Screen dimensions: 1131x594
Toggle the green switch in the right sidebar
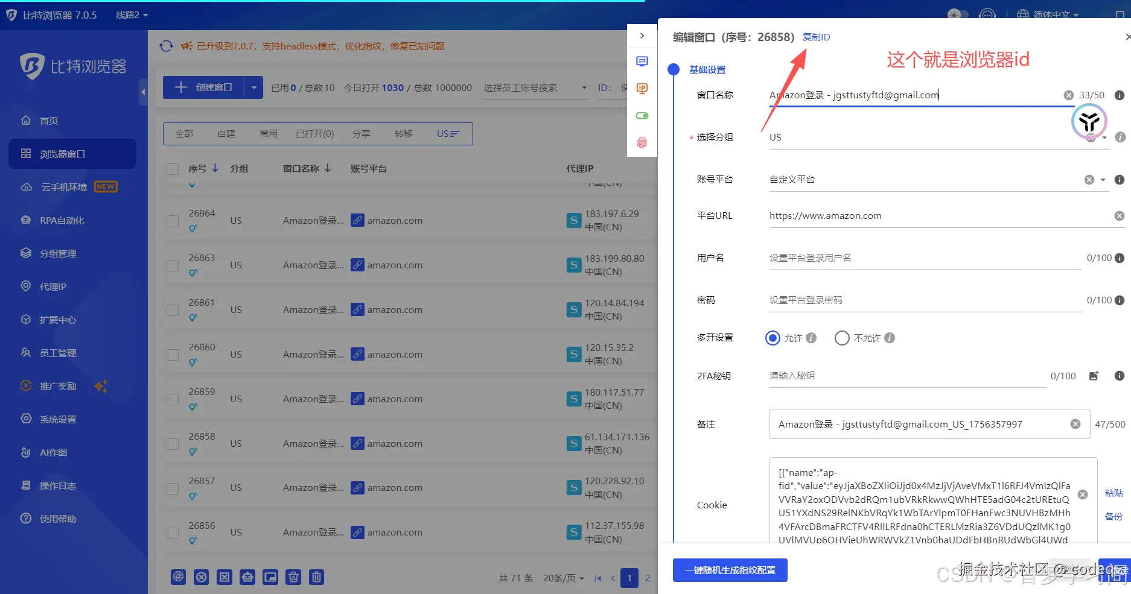tap(642, 115)
